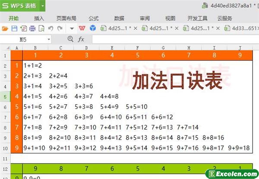Select cell containing 6+6=12
The image size is (259, 179).
coord(163,117)
